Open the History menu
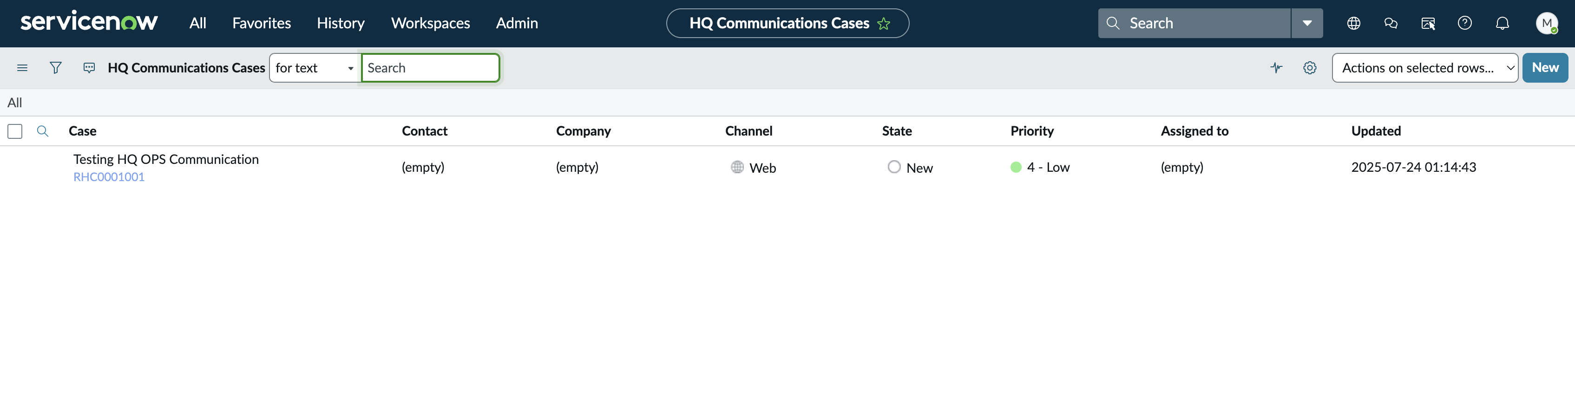This screenshot has height=416, width=1575. 341,23
